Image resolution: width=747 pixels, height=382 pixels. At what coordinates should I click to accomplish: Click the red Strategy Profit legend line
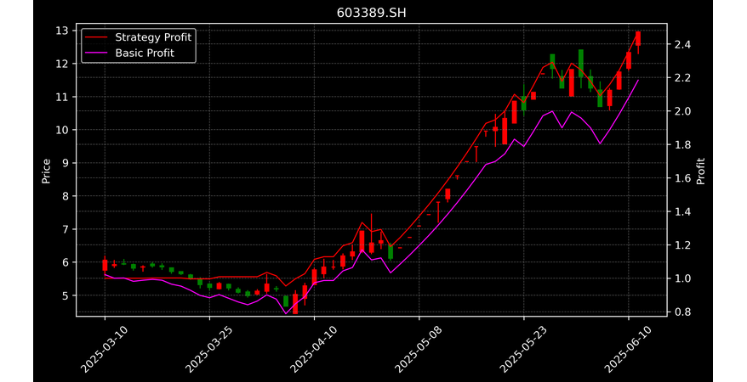[94, 37]
